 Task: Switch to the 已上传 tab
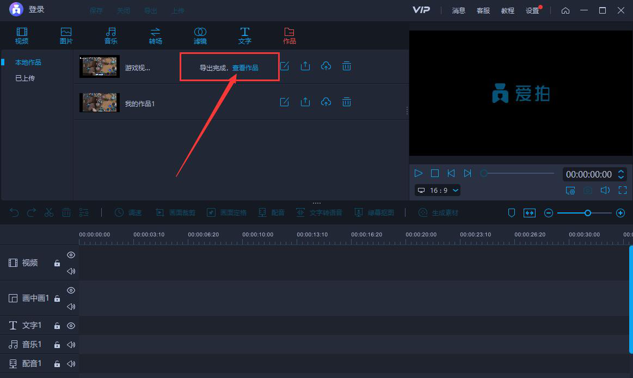pyautogui.click(x=25, y=78)
